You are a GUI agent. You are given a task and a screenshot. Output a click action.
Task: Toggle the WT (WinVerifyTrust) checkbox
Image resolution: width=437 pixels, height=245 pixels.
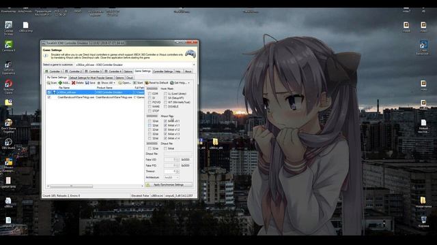(165, 102)
